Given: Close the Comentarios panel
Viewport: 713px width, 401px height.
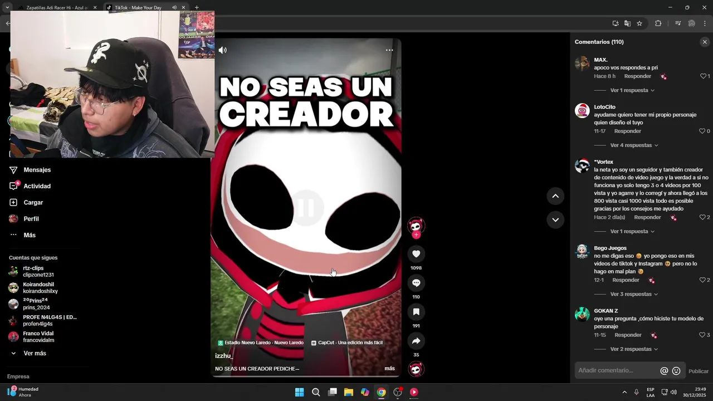Looking at the screenshot, I should click(x=705, y=42).
